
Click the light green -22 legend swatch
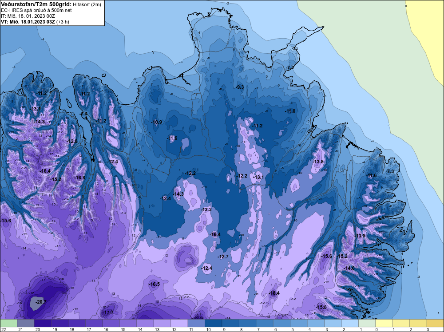[8, 323]
